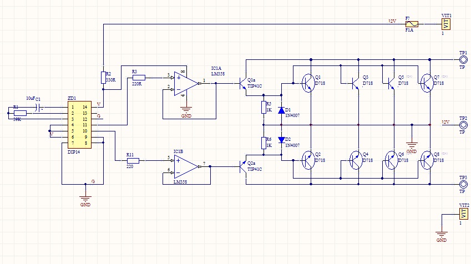The image size is (471, 264).
Task: Select resistor R3 220R
Action: [x=139, y=78]
